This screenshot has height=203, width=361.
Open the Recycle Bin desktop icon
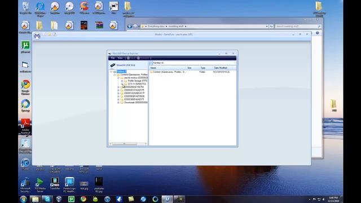pyautogui.click(x=25, y=8)
